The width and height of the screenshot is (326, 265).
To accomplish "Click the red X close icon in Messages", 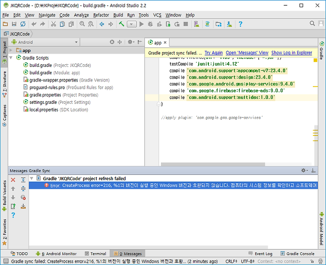I will tap(13, 180).
